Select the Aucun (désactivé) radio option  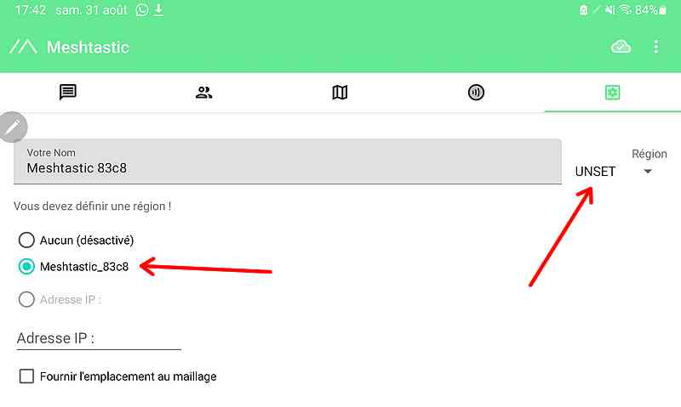(x=26, y=240)
